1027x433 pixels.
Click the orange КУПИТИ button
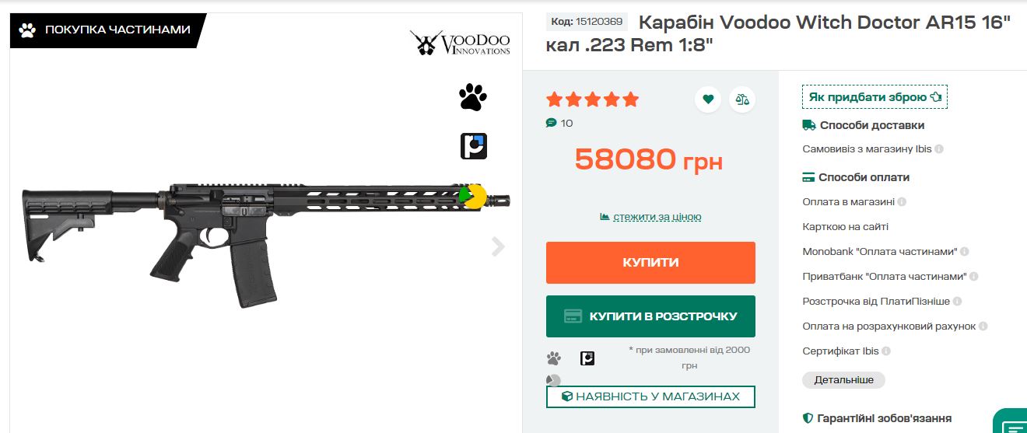point(650,263)
